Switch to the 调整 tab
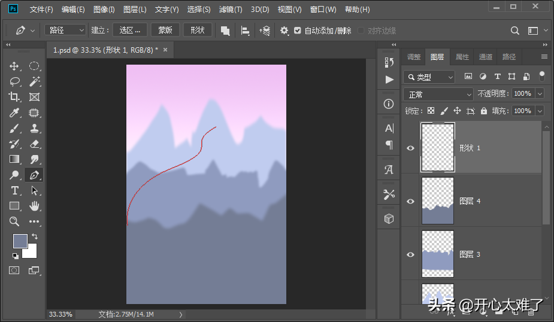The height and width of the screenshot is (322, 554). point(413,57)
